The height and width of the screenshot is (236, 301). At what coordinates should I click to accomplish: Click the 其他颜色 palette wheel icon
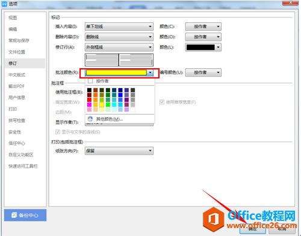point(90,119)
